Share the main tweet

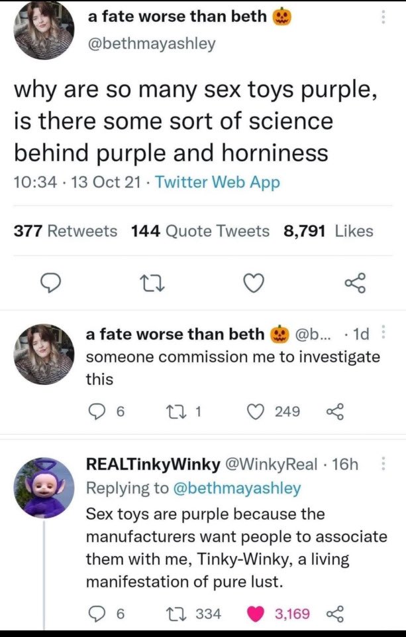pyautogui.click(x=354, y=283)
